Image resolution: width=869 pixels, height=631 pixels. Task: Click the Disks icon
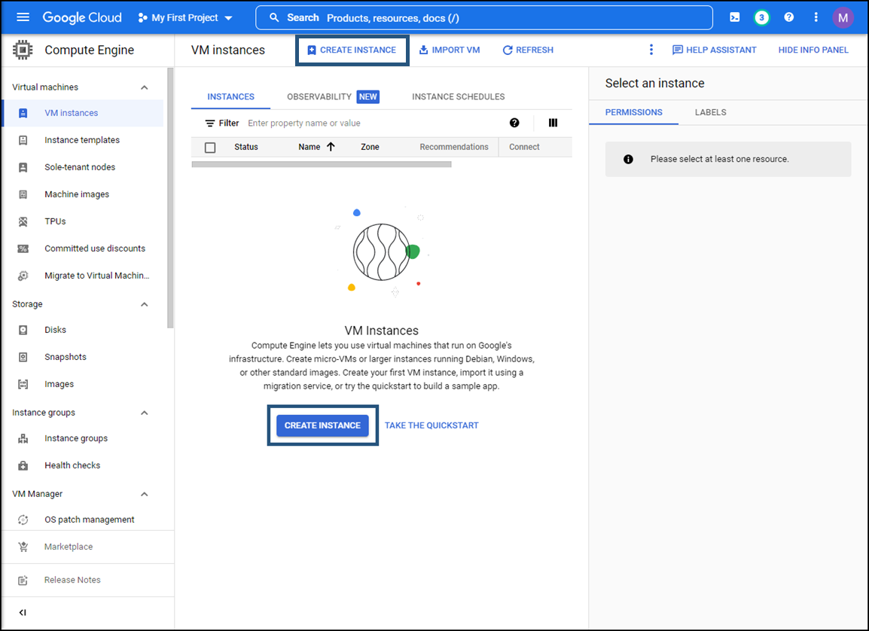coord(23,330)
